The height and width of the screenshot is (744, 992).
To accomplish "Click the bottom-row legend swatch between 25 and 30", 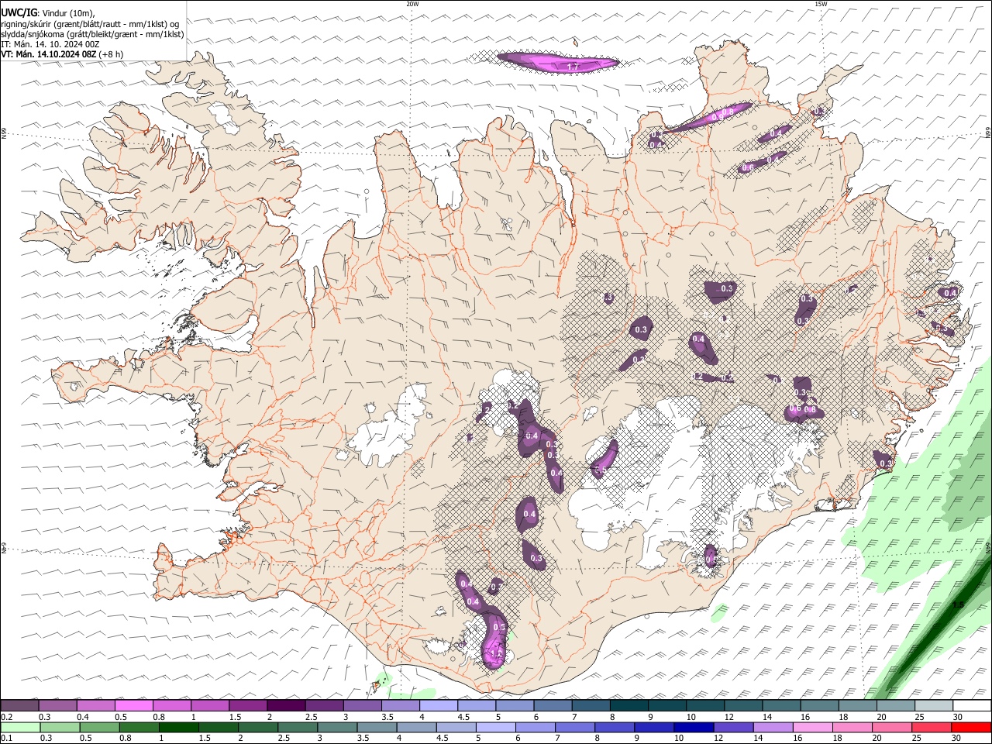I will (x=930, y=727).
